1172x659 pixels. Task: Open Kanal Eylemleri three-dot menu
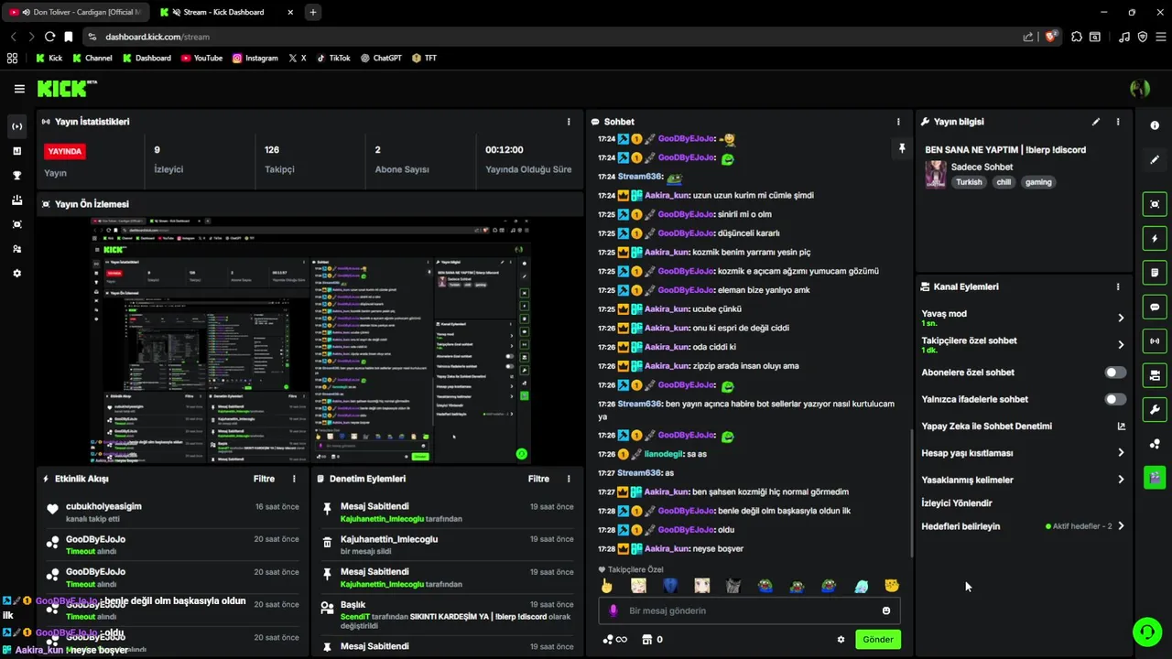(1118, 286)
